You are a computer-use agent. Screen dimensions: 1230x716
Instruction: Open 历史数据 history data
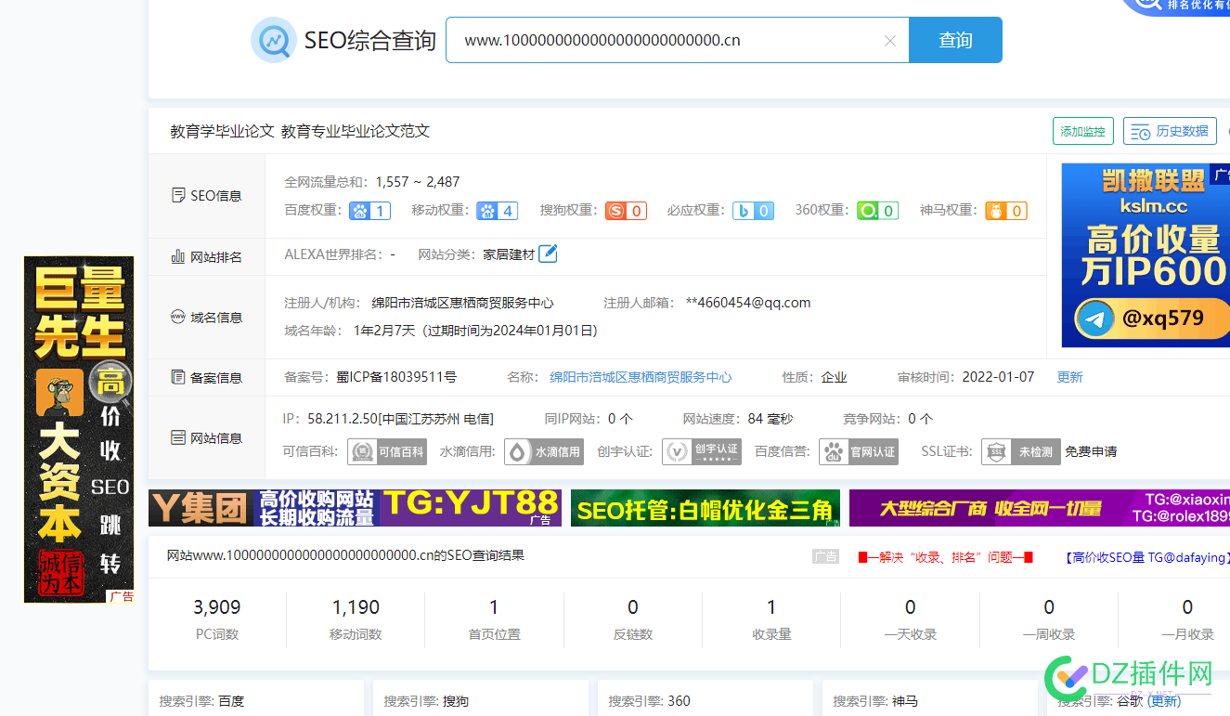tap(1170, 131)
